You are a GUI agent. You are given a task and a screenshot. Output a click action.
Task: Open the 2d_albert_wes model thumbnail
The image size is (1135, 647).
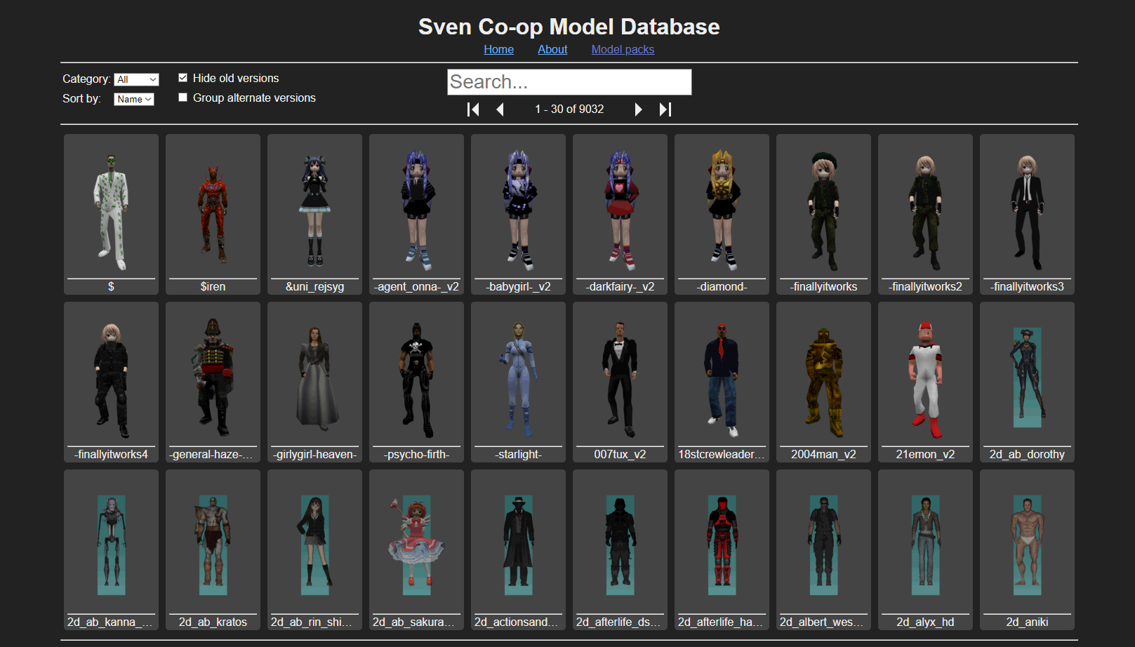823,550
